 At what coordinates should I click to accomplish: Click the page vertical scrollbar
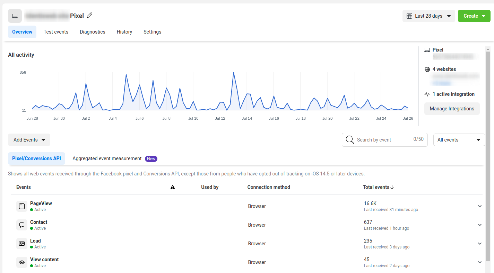[488, 156]
